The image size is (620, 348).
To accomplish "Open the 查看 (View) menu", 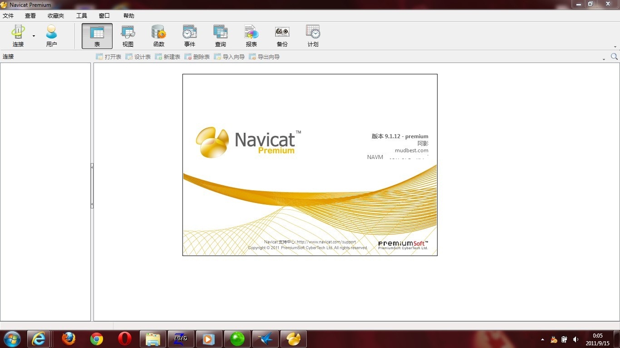I will [x=30, y=16].
